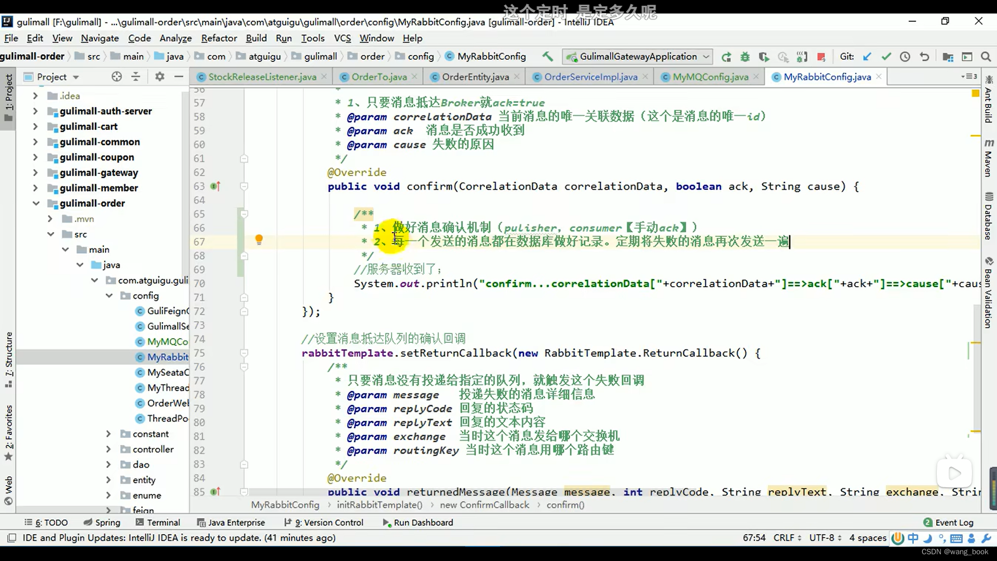Hide the Project tool window

179,76
